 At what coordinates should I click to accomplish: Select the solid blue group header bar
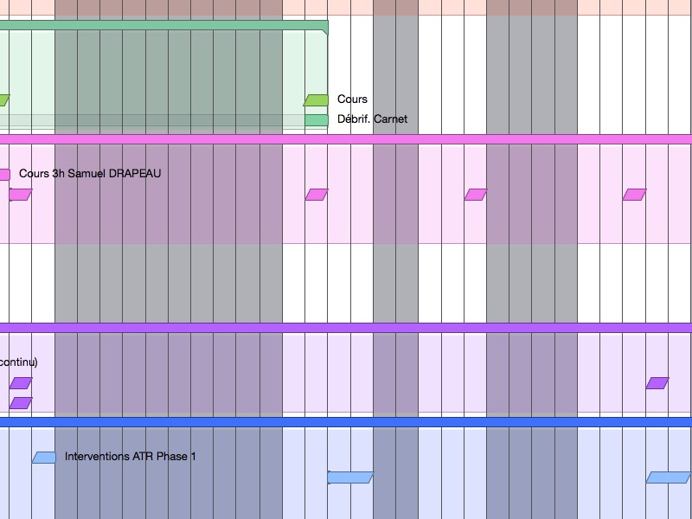click(346, 422)
